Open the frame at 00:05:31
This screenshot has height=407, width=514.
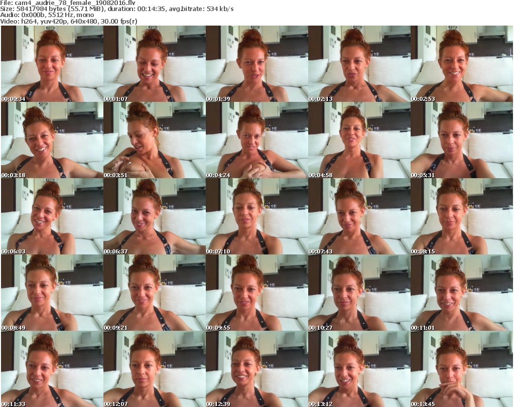[x=462, y=140]
